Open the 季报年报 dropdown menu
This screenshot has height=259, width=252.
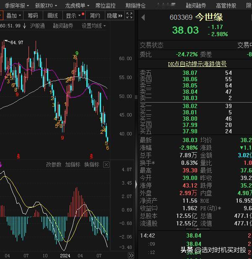click(x=17, y=5)
